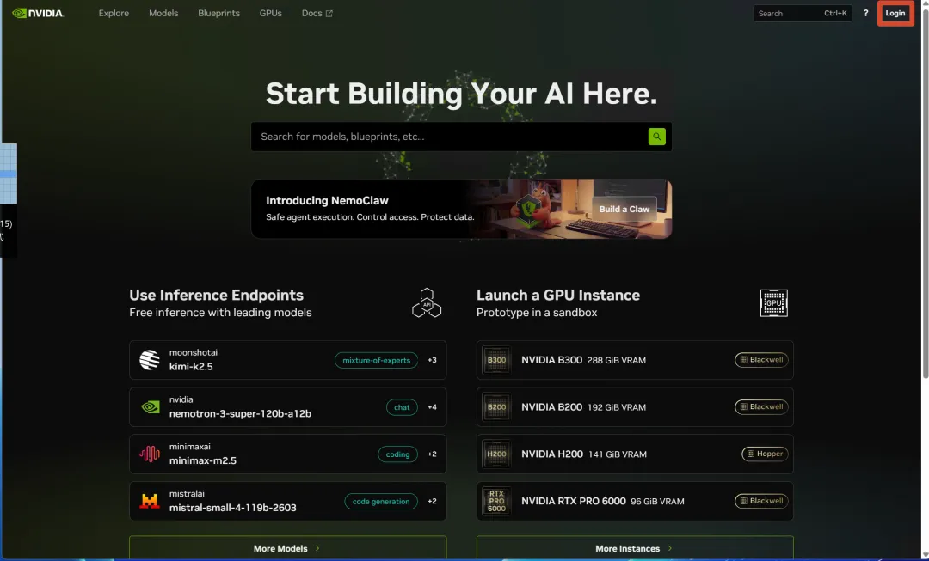The image size is (929, 561).
Task: Expand the +4 tags on nemotron
Action: click(x=432, y=407)
